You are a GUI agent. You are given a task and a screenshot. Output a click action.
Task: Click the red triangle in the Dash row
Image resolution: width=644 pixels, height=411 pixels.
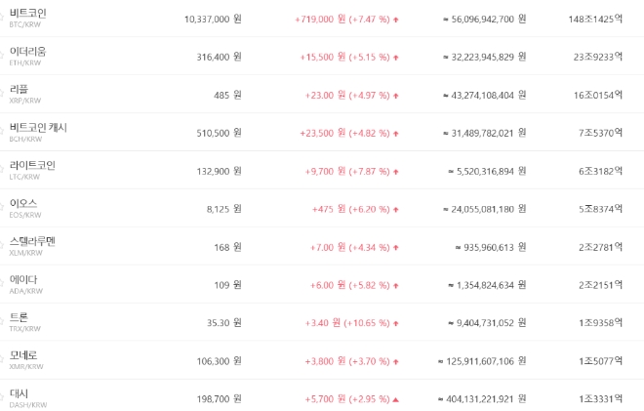pyautogui.click(x=396, y=400)
